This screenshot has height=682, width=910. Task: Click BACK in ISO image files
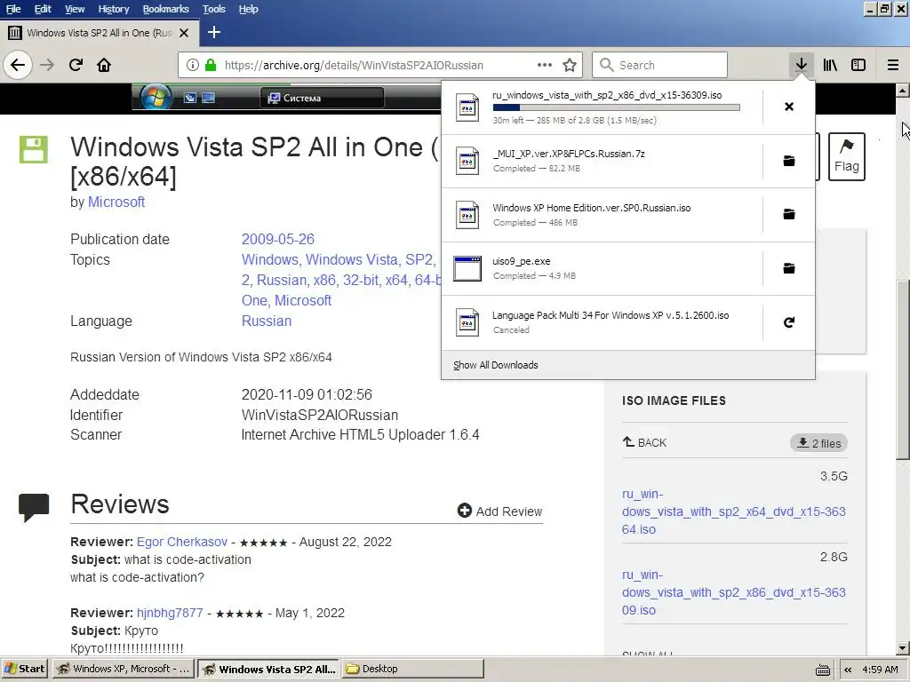[x=645, y=442]
